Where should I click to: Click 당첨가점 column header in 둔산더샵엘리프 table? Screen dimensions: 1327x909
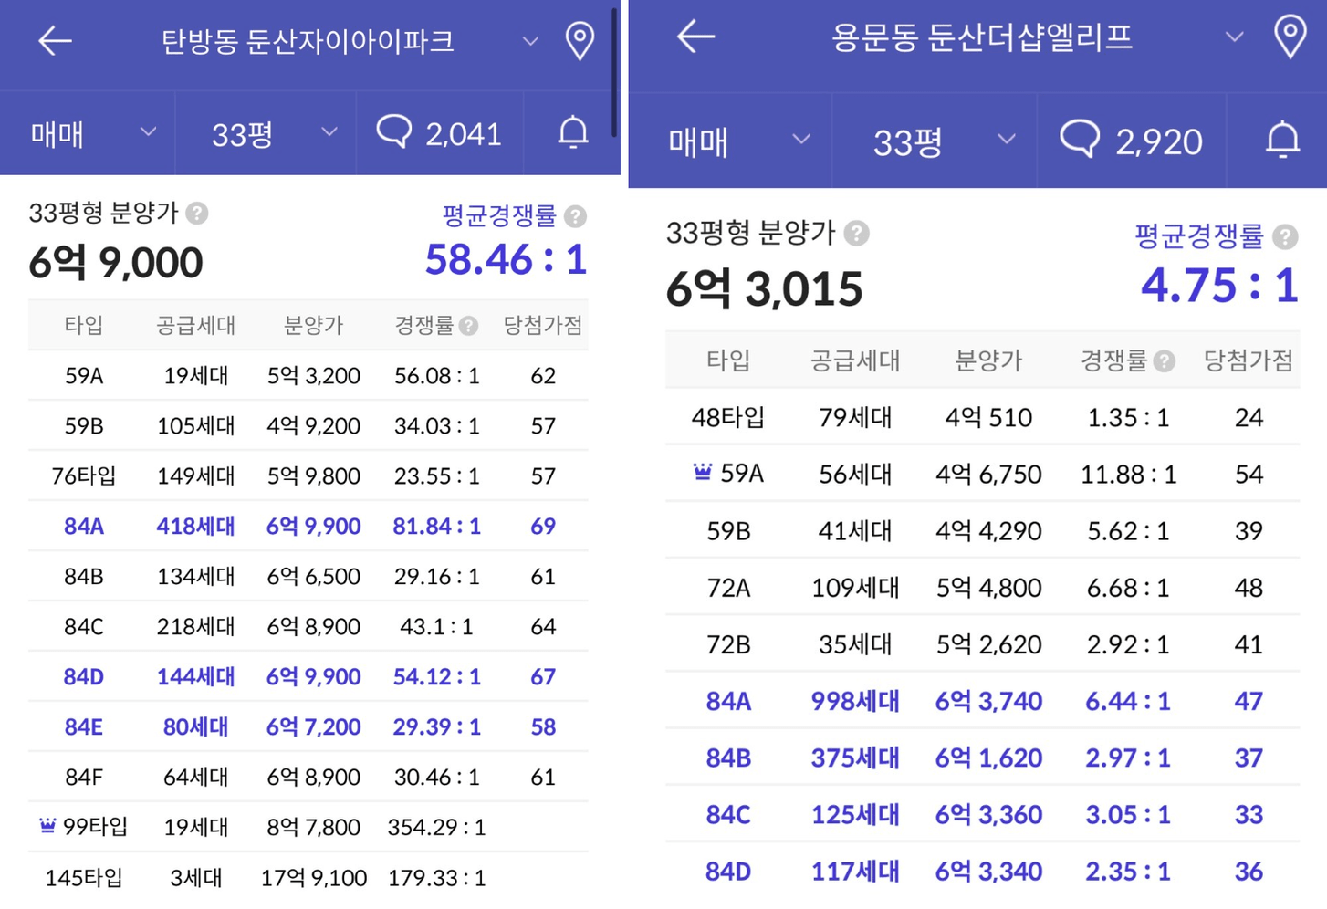point(1249,360)
